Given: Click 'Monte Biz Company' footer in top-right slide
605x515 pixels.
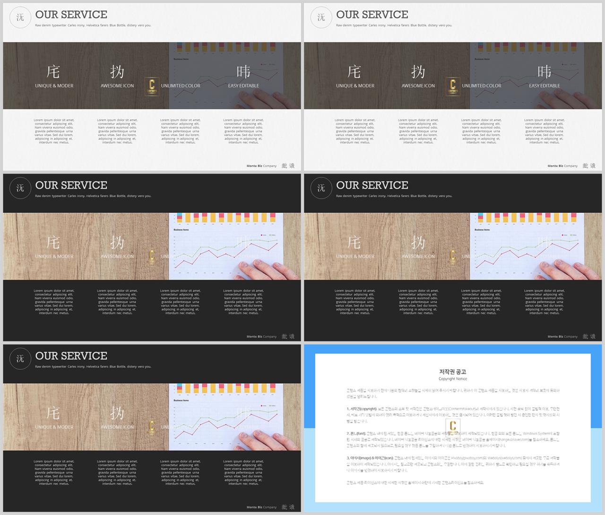Looking at the screenshot, I should point(562,166).
